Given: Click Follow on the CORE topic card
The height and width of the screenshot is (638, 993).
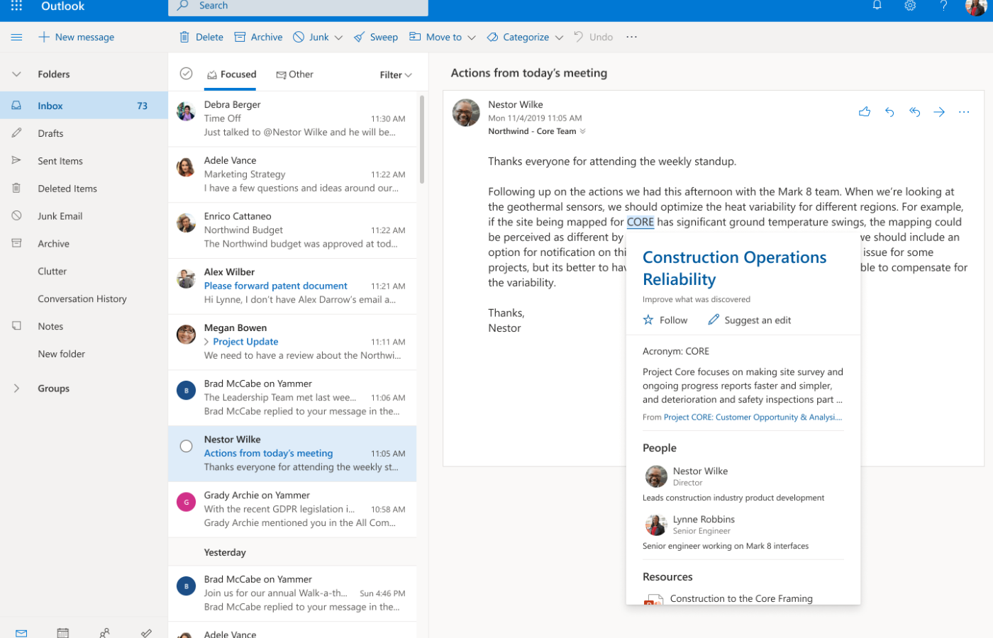Looking at the screenshot, I should 665,320.
